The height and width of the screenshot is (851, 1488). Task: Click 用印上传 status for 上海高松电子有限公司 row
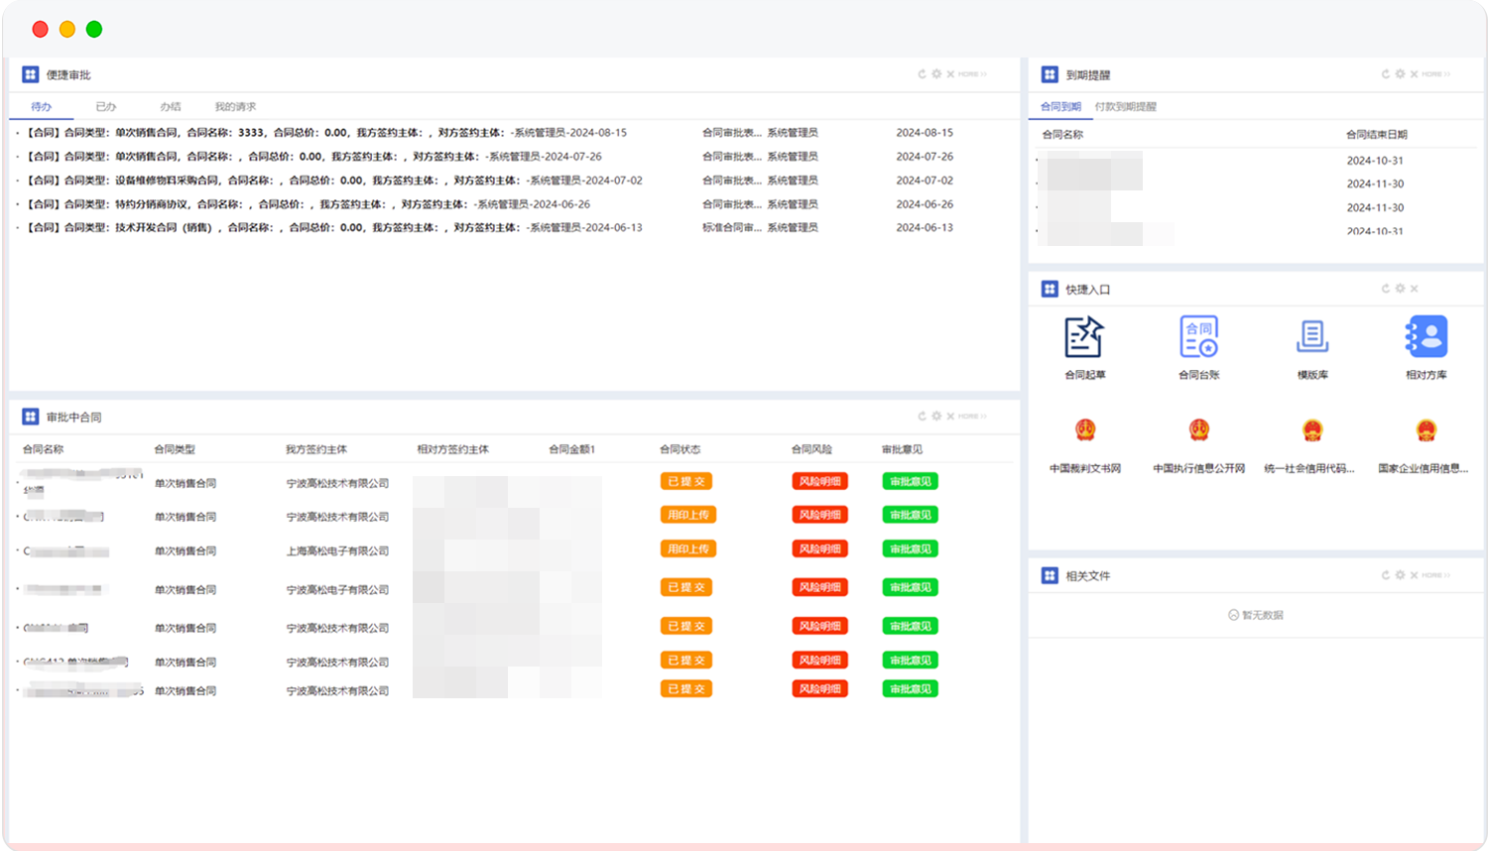[x=687, y=548]
